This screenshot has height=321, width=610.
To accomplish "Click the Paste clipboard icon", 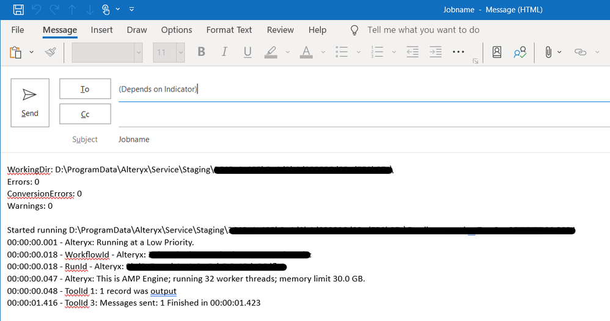I will tap(15, 52).
